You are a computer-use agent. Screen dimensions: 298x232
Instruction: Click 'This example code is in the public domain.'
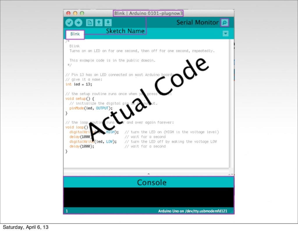pyautogui.click(x=113, y=61)
